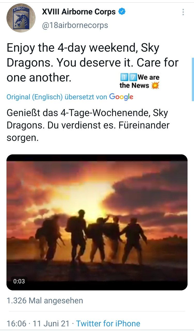The width and height of the screenshot is (194, 331).
Task: Select the English tweet text about Sky Dragons
Action: pos(92,63)
